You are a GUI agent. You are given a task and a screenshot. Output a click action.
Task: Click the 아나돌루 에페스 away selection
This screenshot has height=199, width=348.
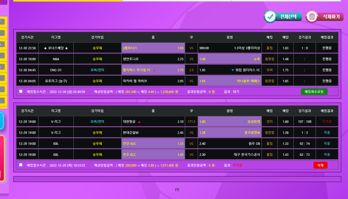[x=229, y=81]
